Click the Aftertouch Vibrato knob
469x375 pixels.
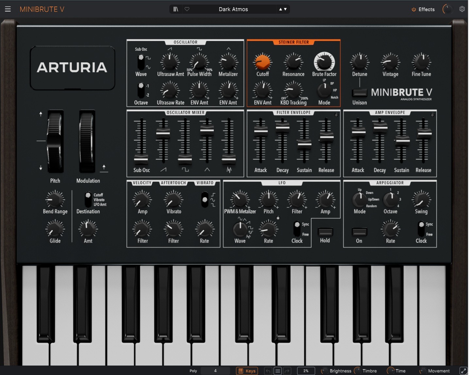174,199
